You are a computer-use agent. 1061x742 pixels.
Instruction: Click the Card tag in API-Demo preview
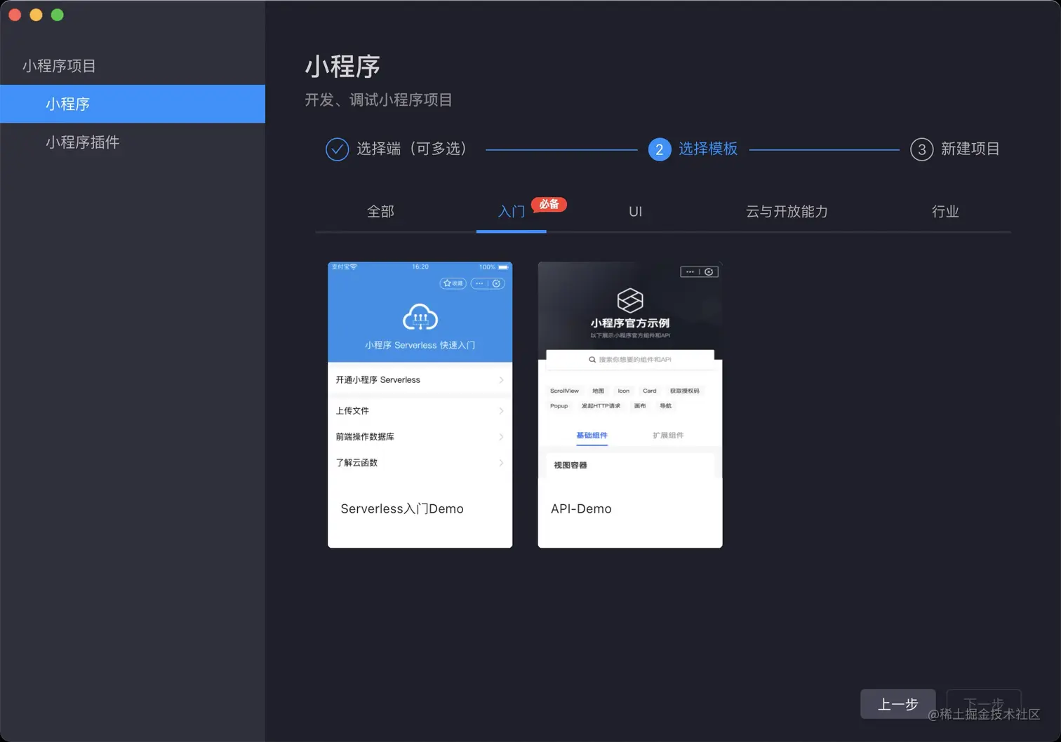coord(649,391)
